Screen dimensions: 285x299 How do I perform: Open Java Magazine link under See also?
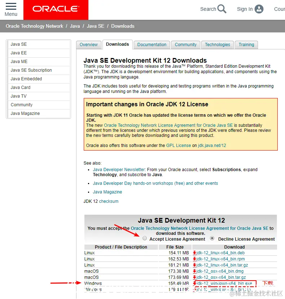(x=108, y=192)
